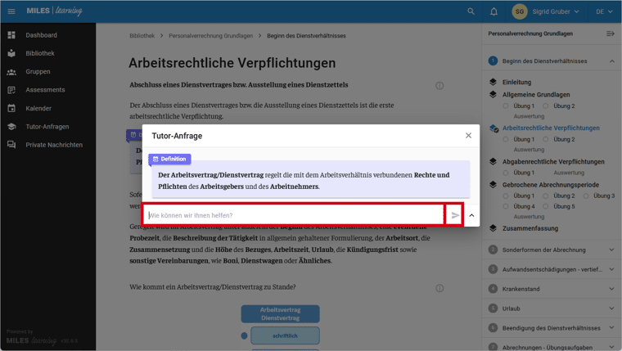Type in the 'Wie können wir Ihnen helfen?' field
The image size is (622, 351).
click(x=295, y=215)
